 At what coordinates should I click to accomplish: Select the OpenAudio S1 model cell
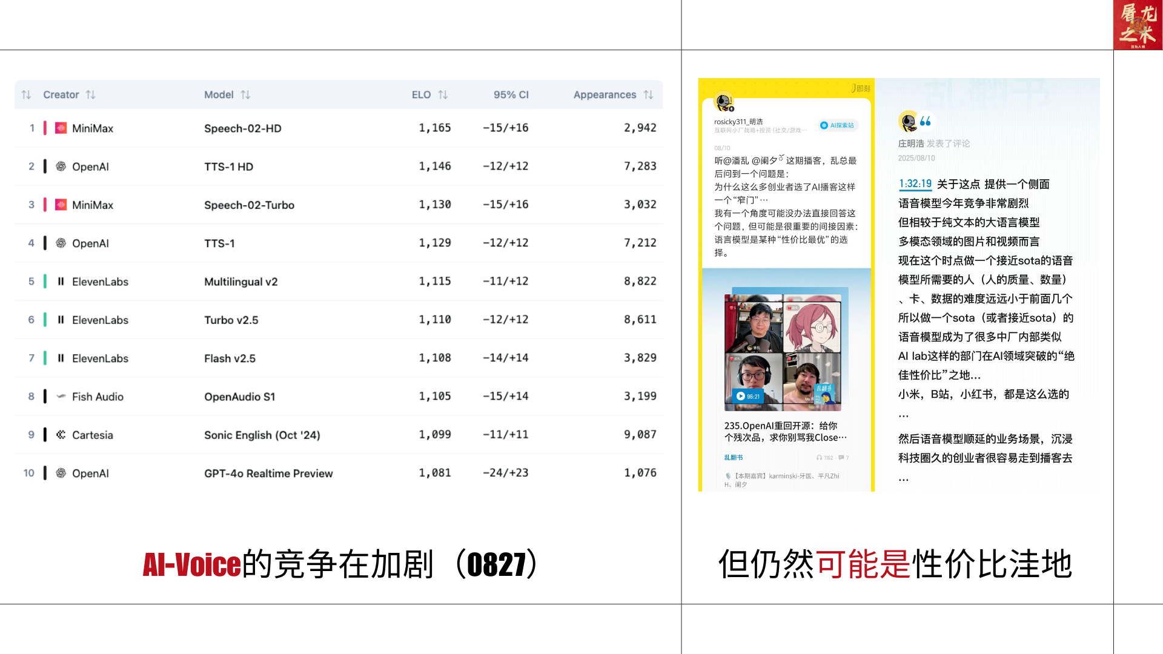(x=239, y=397)
